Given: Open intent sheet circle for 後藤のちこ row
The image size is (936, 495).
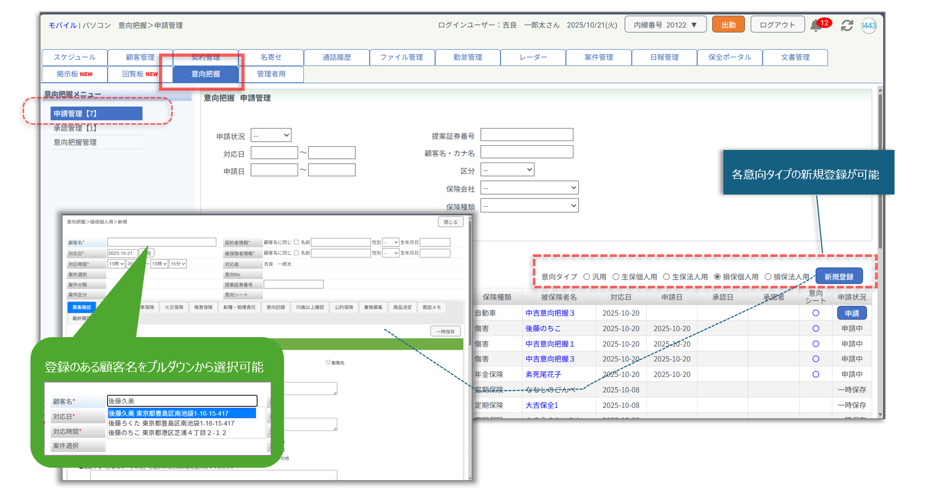Looking at the screenshot, I should point(815,329).
